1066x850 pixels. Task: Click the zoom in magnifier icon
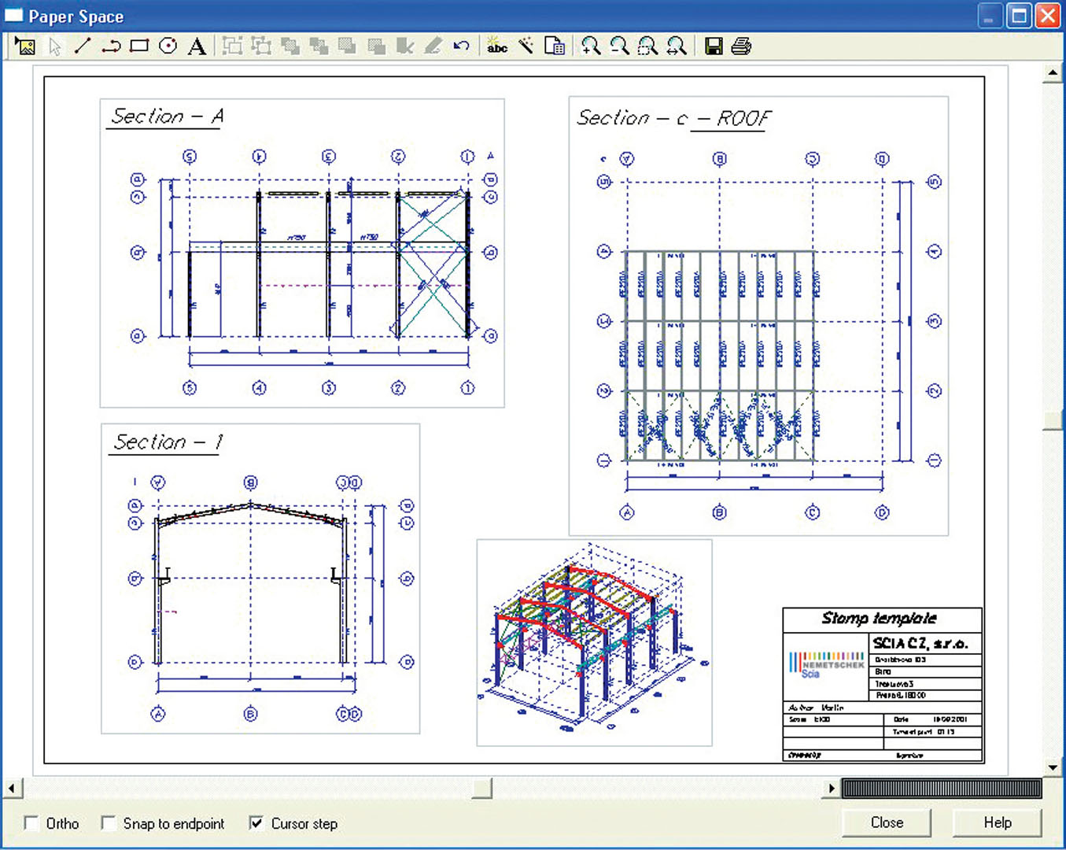pyautogui.click(x=591, y=46)
